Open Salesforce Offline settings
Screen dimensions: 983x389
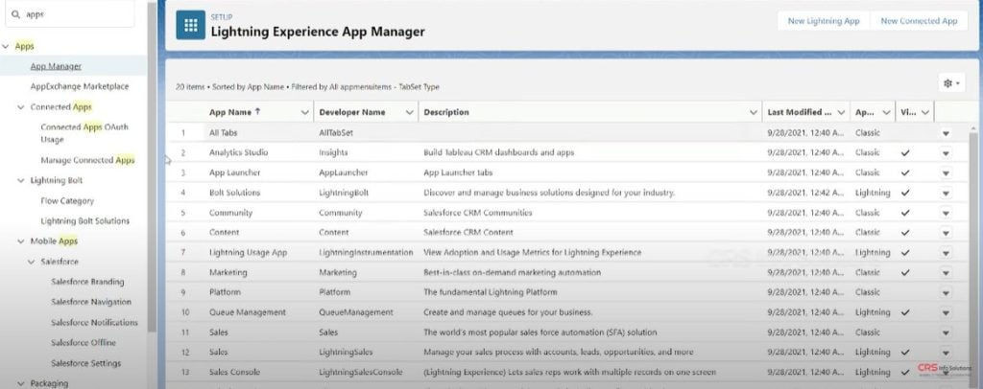pyautogui.click(x=84, y=342)
